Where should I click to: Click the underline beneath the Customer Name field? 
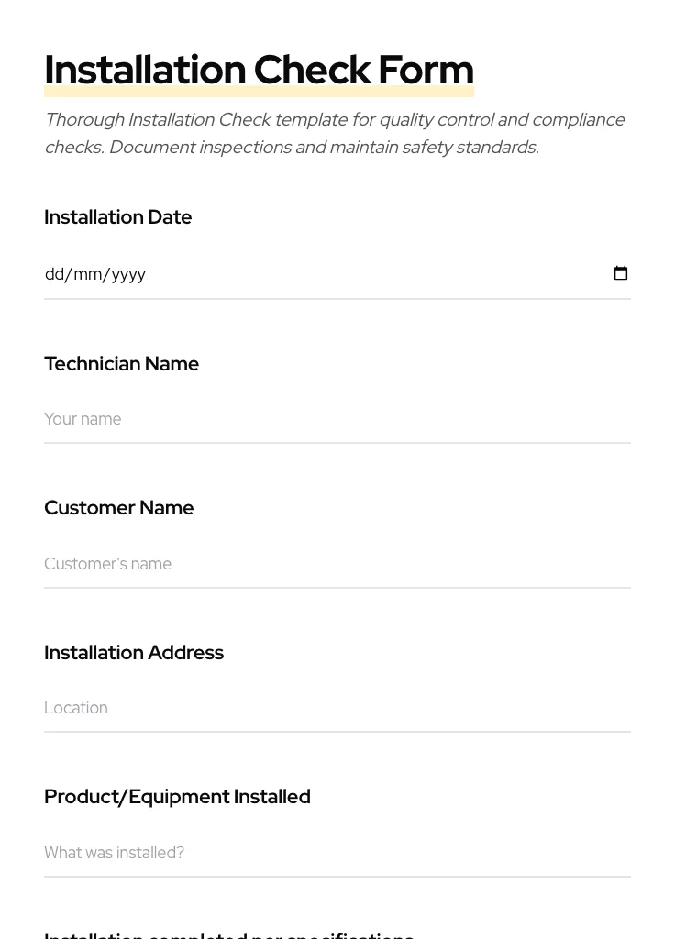[x=337, y=588]
